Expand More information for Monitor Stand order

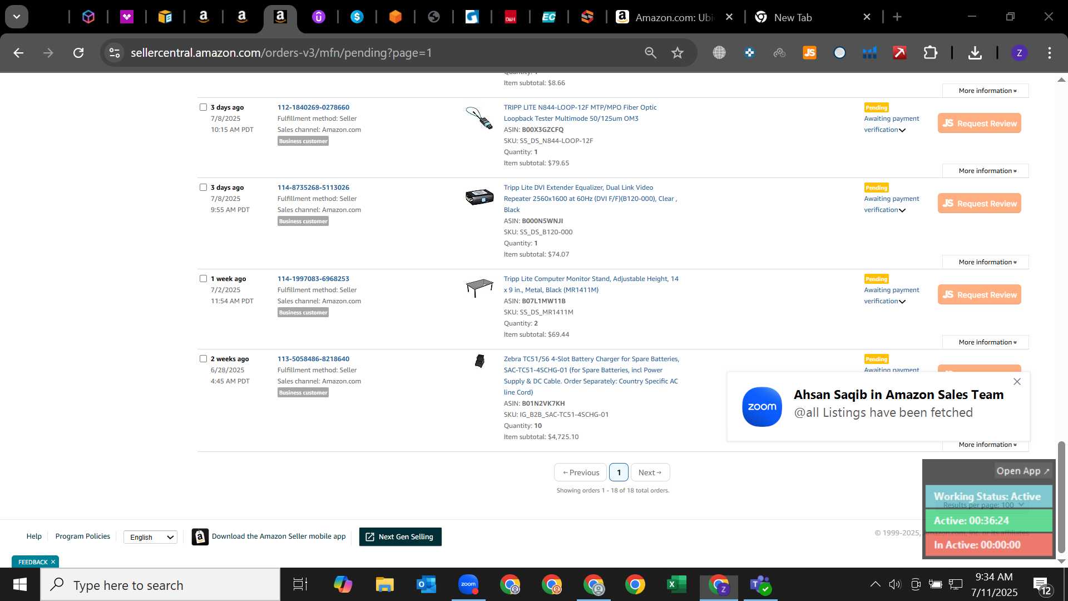(986, 342)
